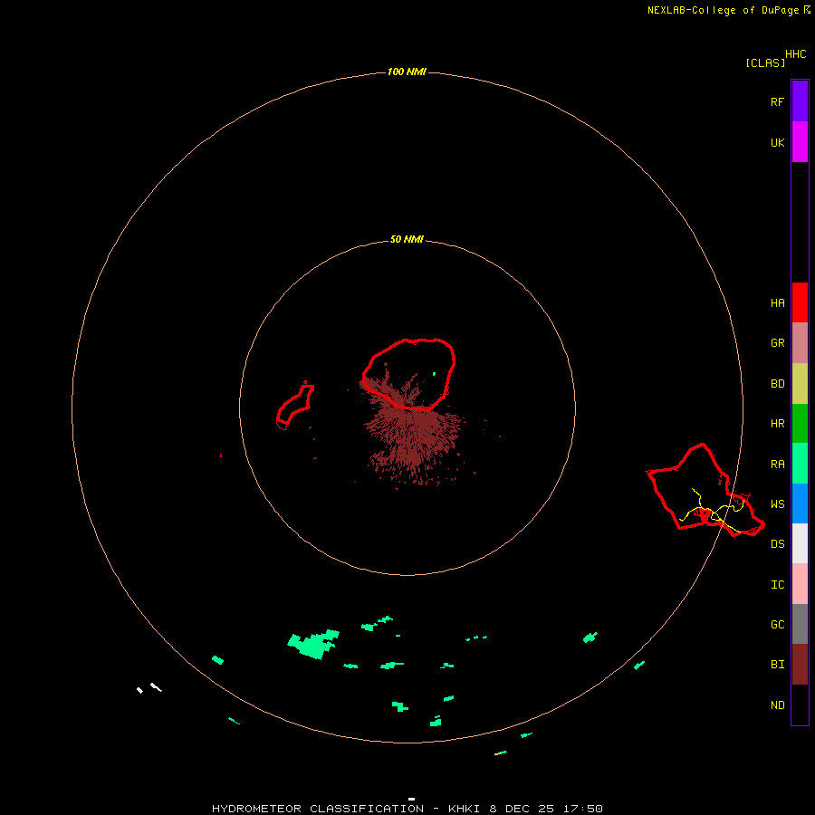The width and height of the screenshot is (815, 815).
Task: Select the dusty pink GR graupel swatch
Action: pyautogui.click(x=800, y=343)
